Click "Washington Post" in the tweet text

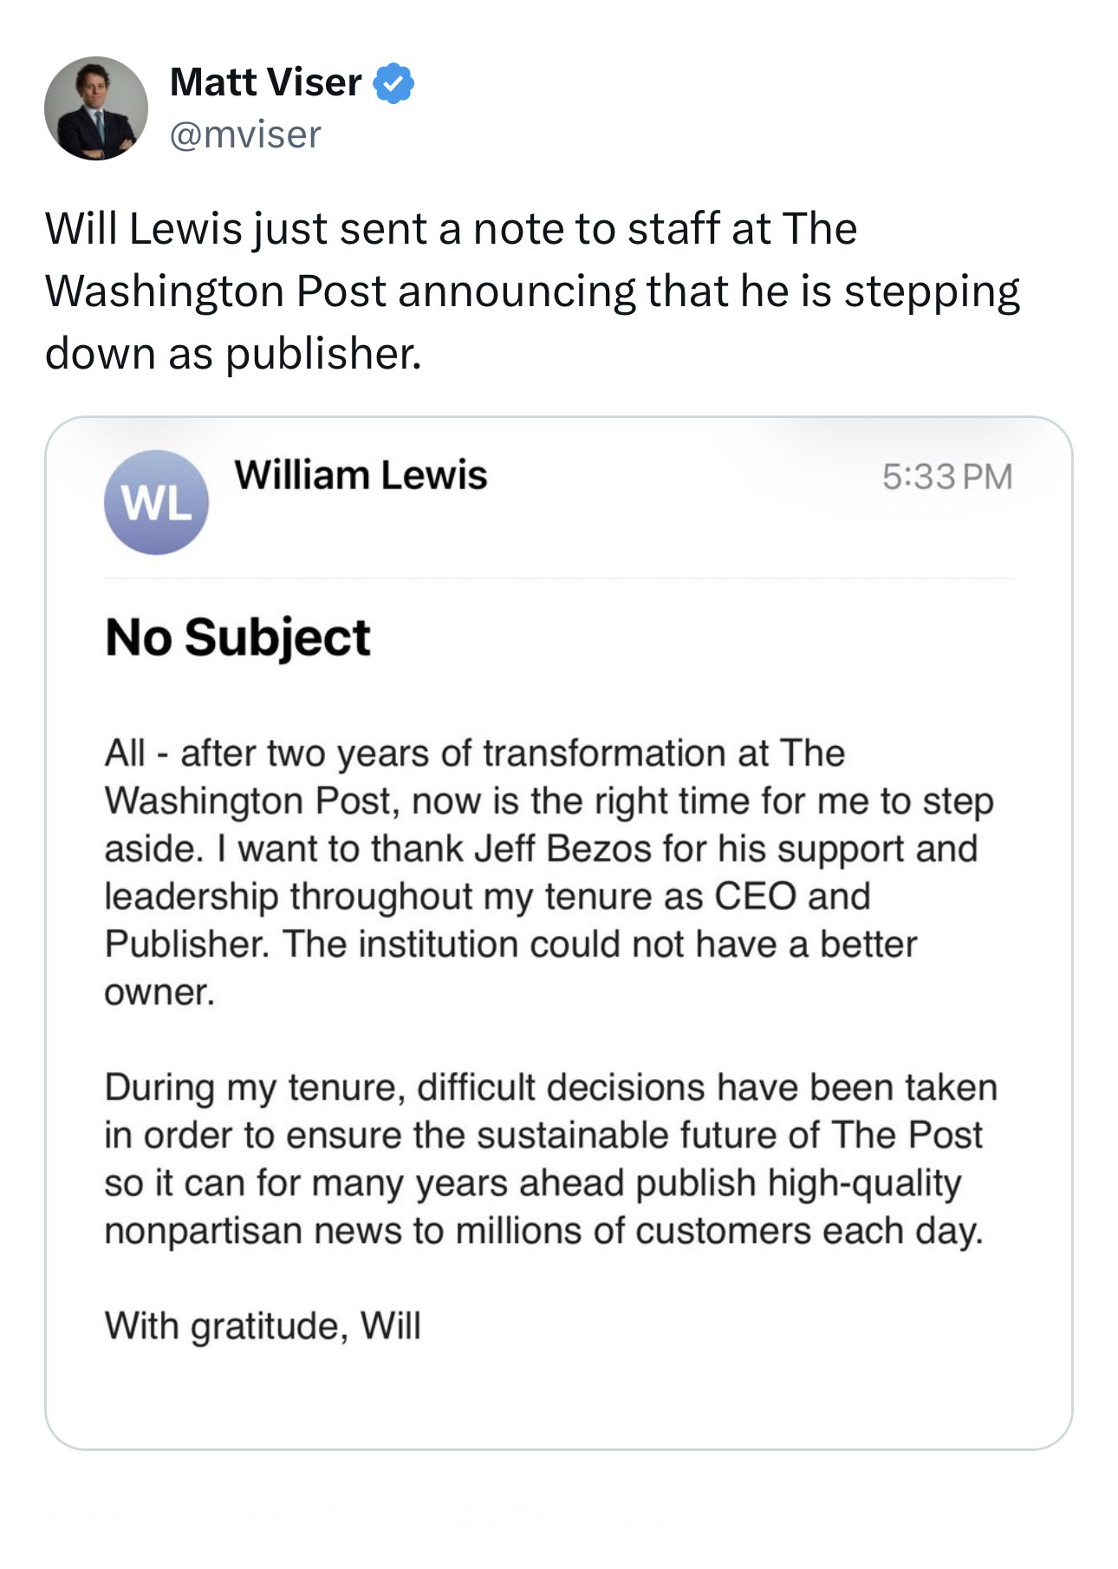click(215, 291)
